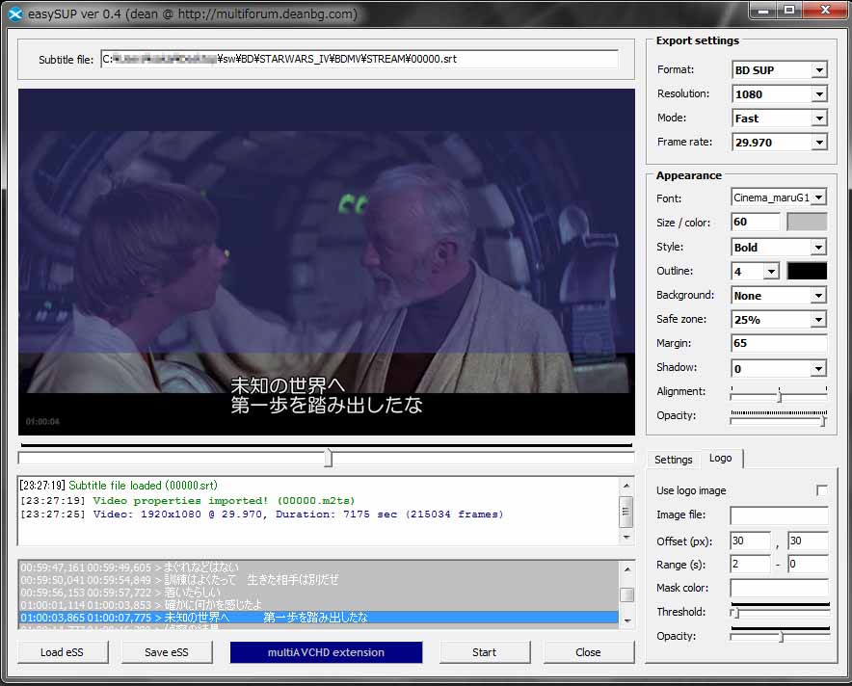
Task: Click the logo Threshold slider handle
Action: click(x=735, y=613)
